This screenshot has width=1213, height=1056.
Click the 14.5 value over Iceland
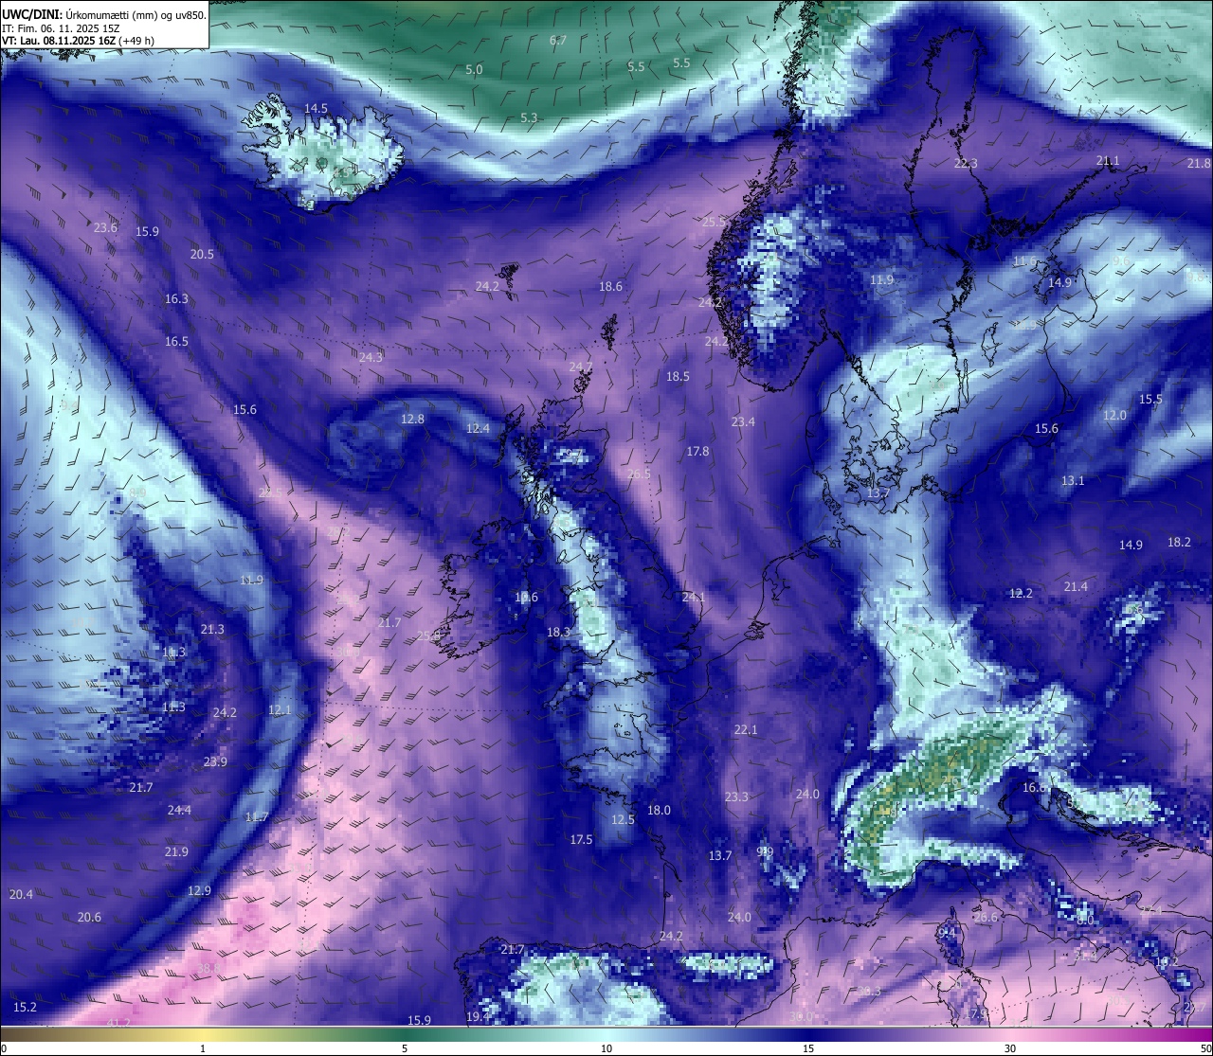point(316,109)
